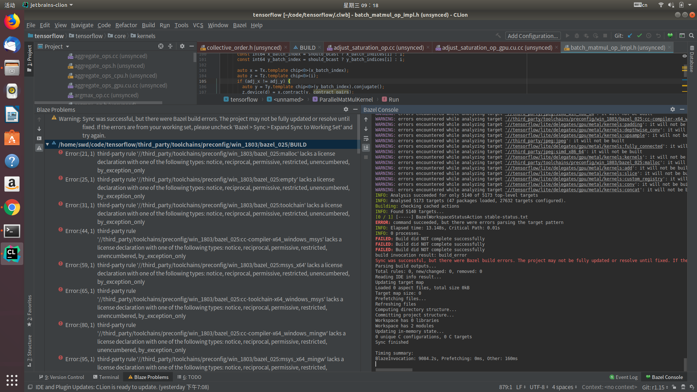This screenshot has width=697, height=392.
Task: Open Blaze Problems panel settings gear
Action: tap(346, 109)
